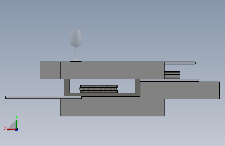Click the blue Z axis dot of the triad

tap(17, 130)
